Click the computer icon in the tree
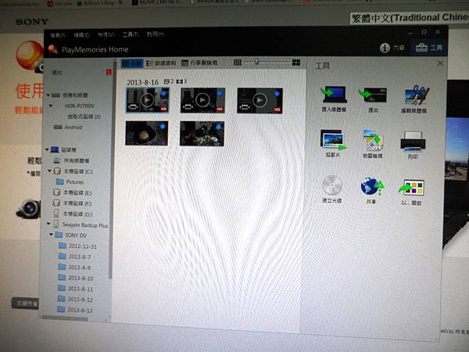Viewport: 469px width, 352px height. 55,149
